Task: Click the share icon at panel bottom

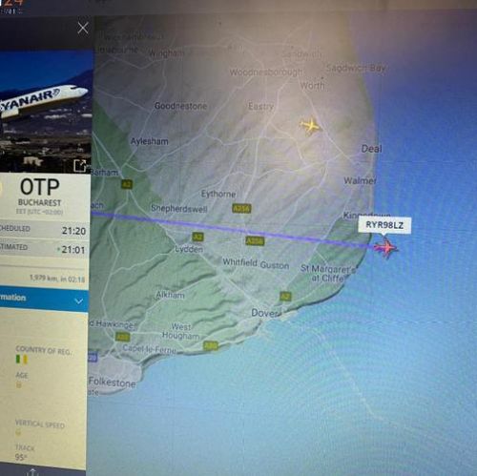Action: (x=32, y=472)
